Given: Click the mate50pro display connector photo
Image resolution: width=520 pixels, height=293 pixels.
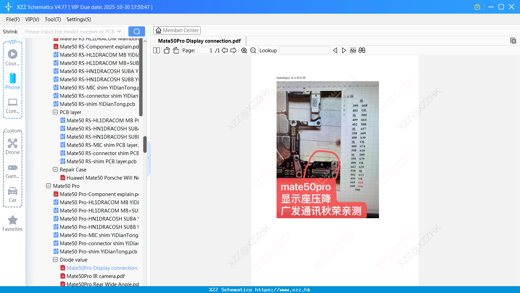Looking at the screenshot, I should (x=328, y=150).
